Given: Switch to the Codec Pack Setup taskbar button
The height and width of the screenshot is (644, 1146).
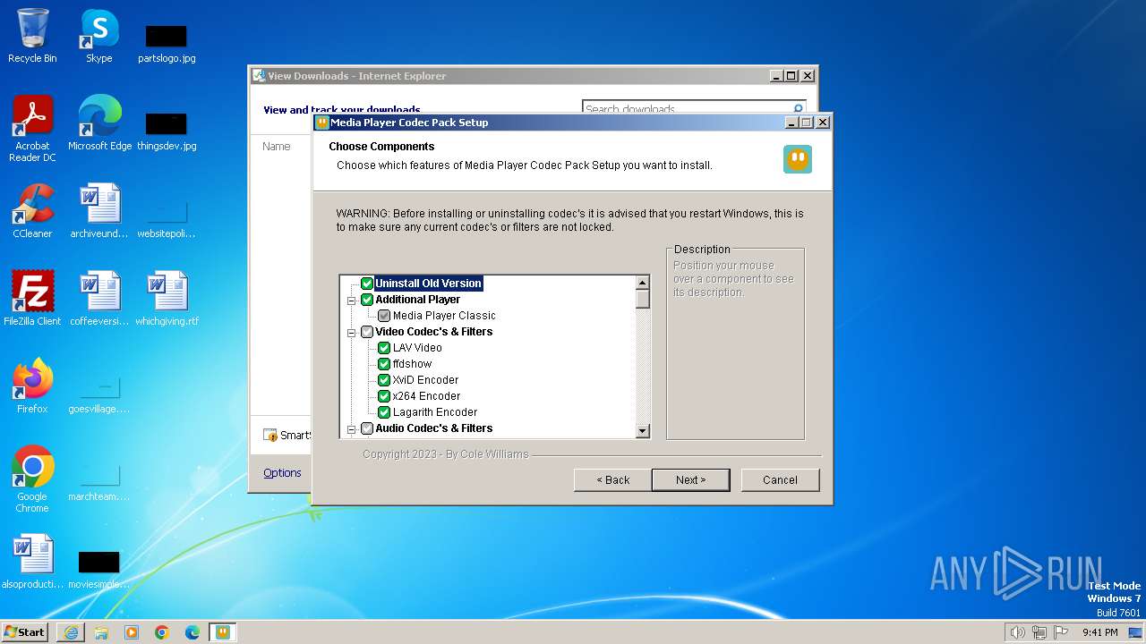Looking at the screenshot, I should [x=223, y=632].
